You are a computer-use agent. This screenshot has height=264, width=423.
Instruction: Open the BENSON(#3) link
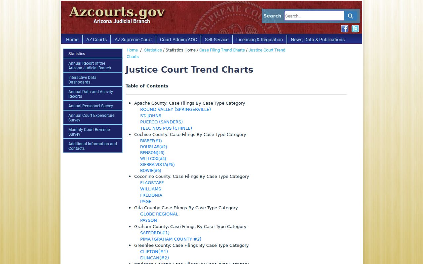click(x=152, y=152)
